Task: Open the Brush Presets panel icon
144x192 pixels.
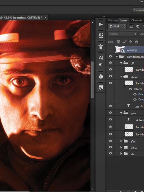Action: click(x=100, y=47)
